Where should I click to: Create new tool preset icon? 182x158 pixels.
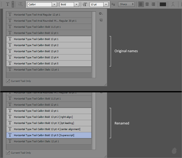pyautogui.click(x=101, y=20)
